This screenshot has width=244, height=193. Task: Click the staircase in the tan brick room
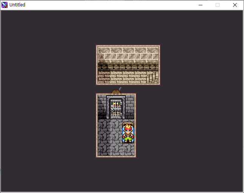tap(152, 78)
